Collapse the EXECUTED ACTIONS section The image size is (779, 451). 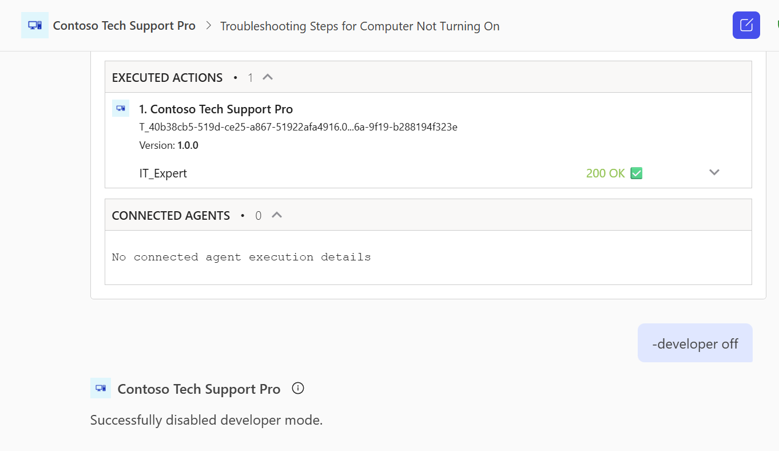(268, 77)
